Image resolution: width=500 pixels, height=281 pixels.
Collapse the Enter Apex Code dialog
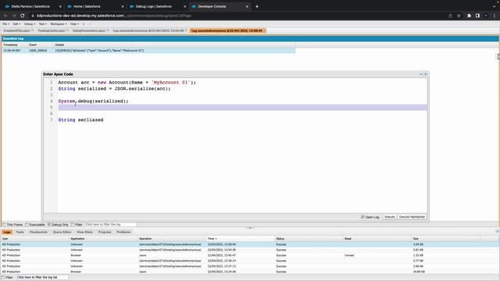point(421,74)
